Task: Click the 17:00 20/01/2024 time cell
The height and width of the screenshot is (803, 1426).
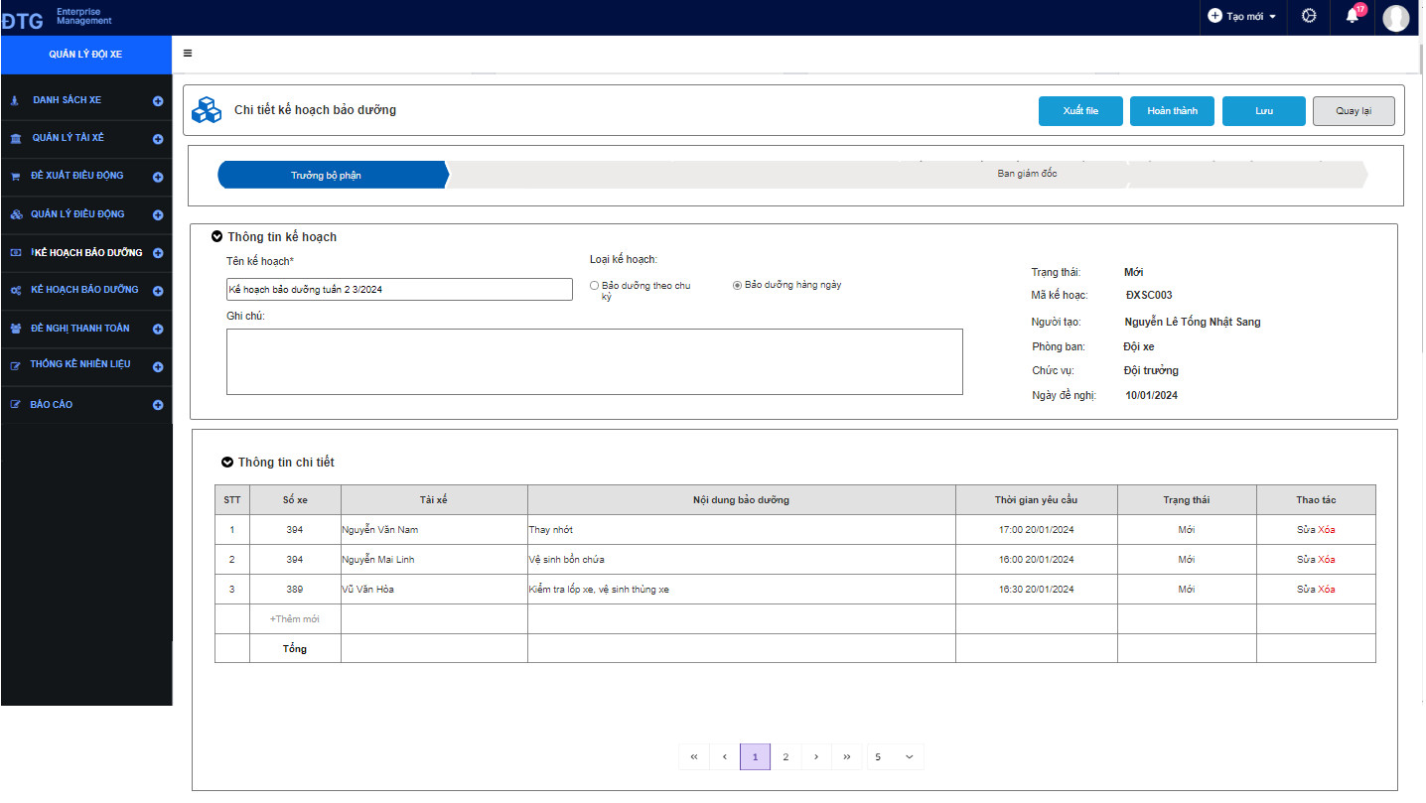Action: [x=1036, y=530]
